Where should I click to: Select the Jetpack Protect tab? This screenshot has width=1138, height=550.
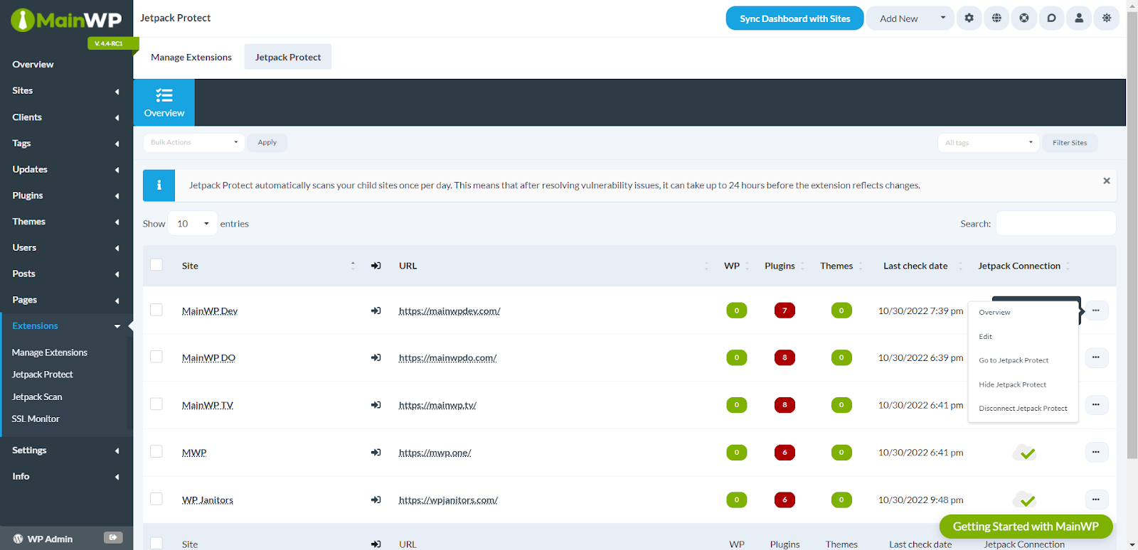click(288, 57)
